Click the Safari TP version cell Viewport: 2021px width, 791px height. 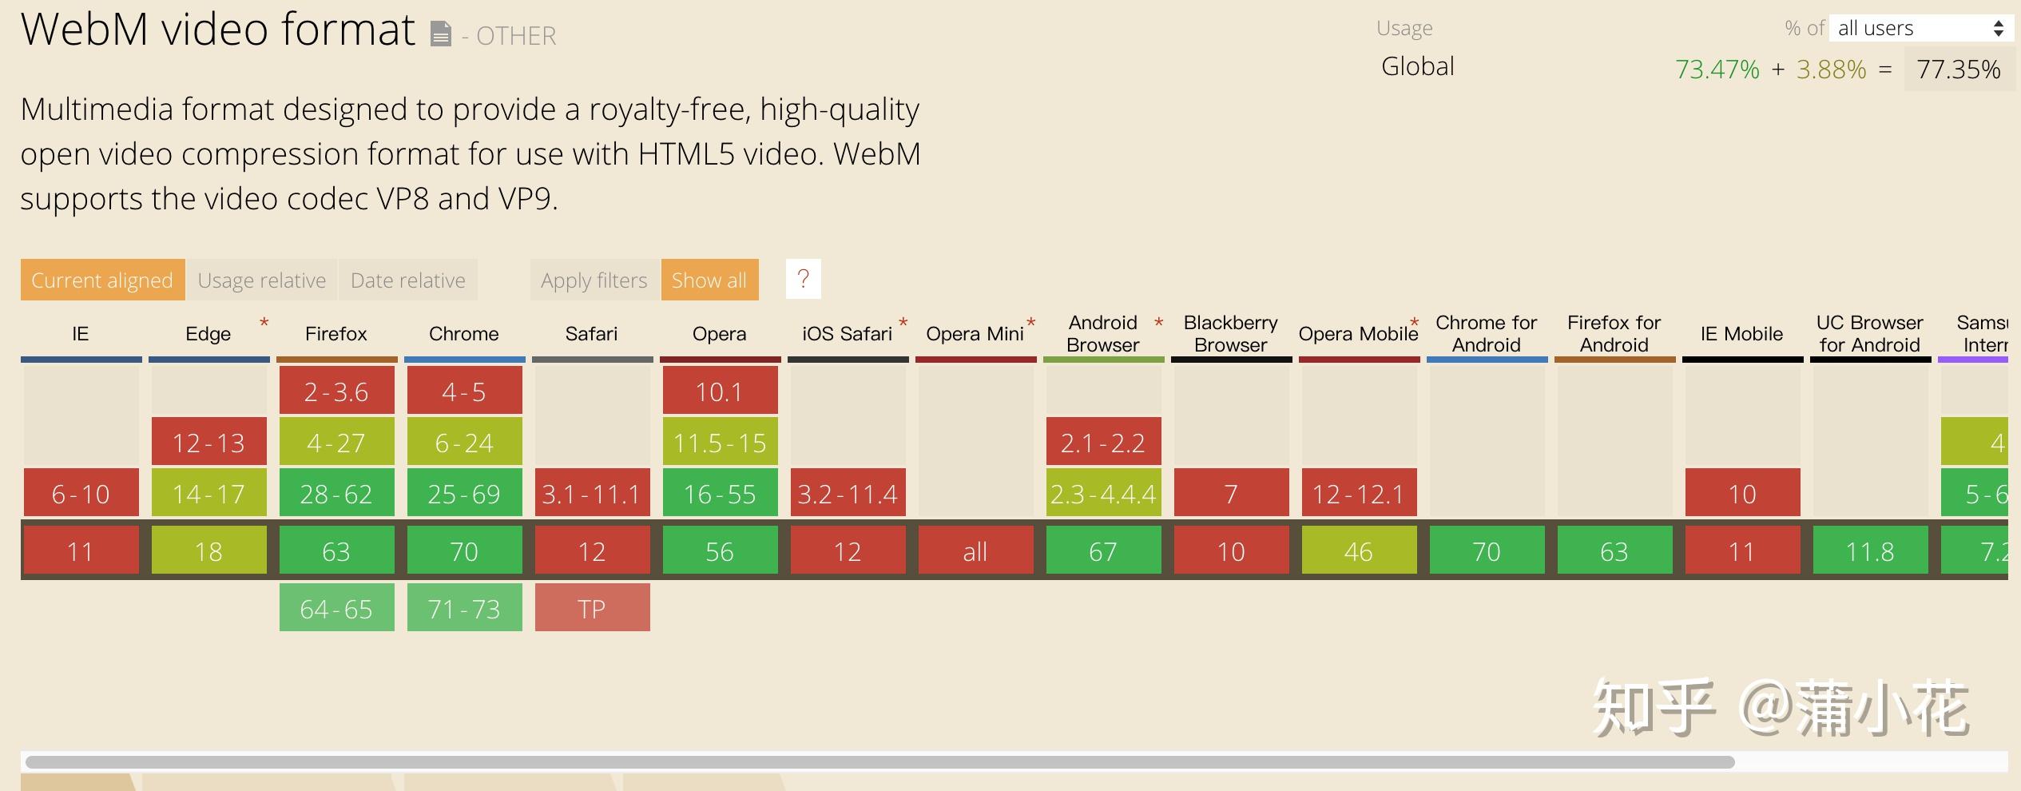coord(592,608)
